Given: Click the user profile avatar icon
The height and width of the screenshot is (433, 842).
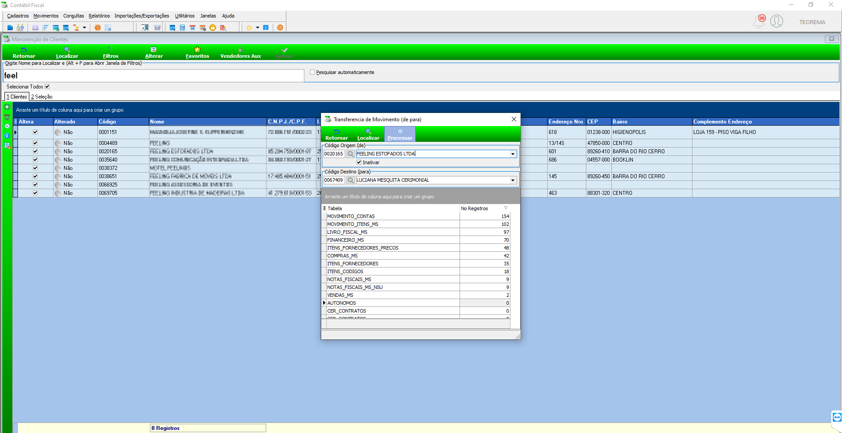Looking at the screenshot, I should tap(777, 21).
